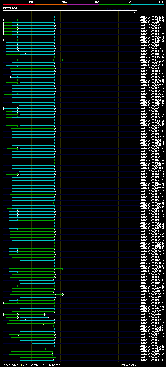Click label UniRef100_Q6EW66
The width and height of the screenshot is (166, 367).
(152, 97)
